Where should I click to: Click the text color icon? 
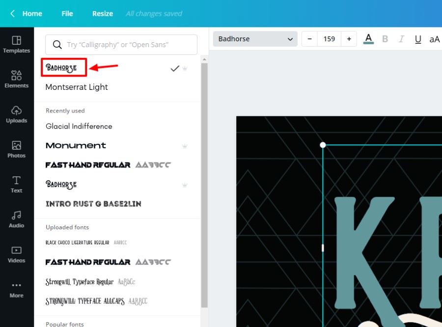[368, 39]
